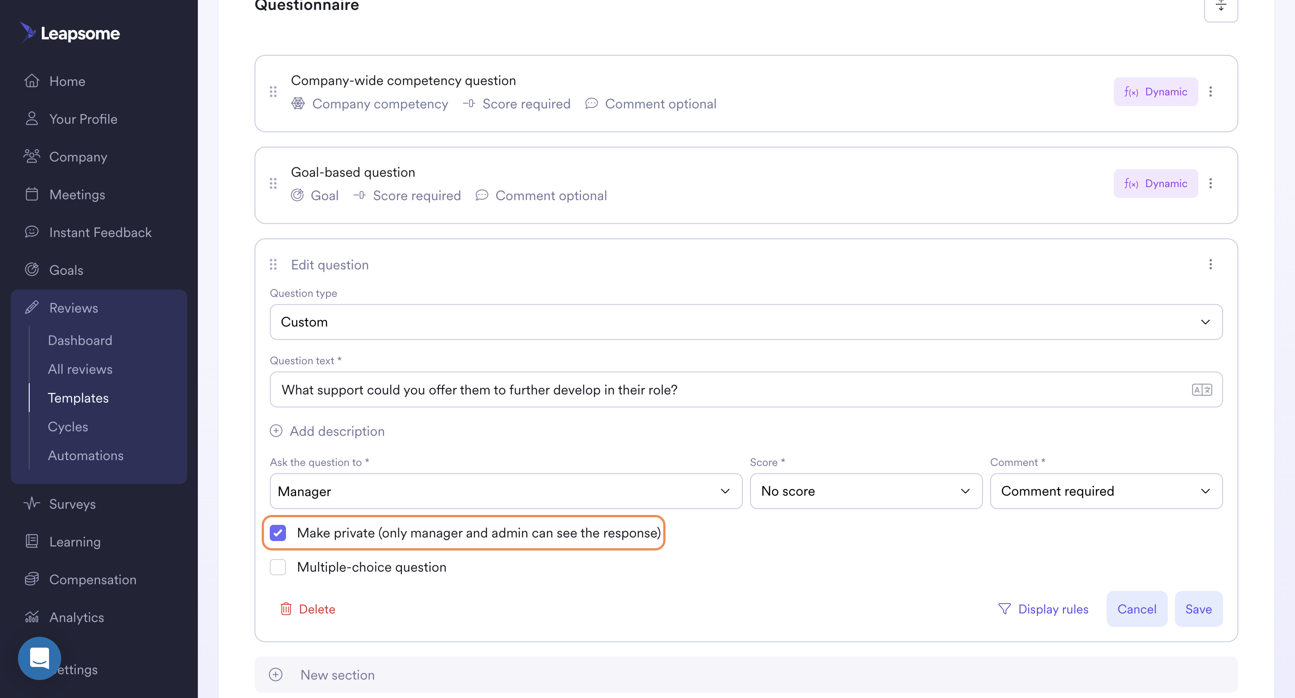The height and width of the screenshot is (698, 1295).
Task: Open the Comment required dropdown
Action: (1106, 491)
